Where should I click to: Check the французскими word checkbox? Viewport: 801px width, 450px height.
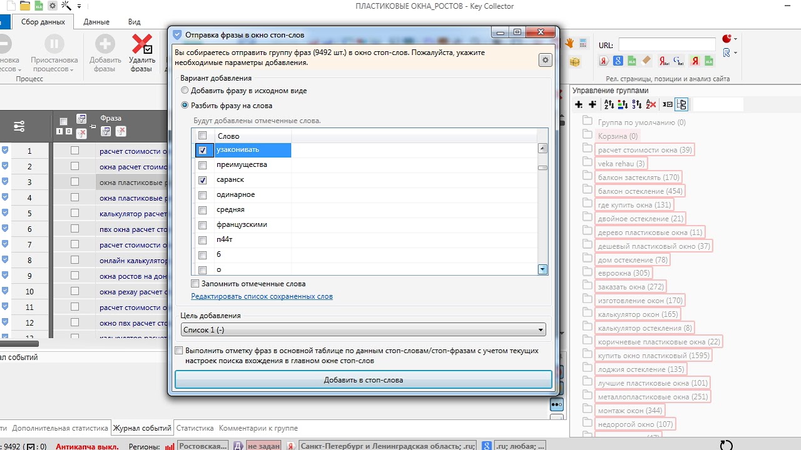tap(203, 225)
